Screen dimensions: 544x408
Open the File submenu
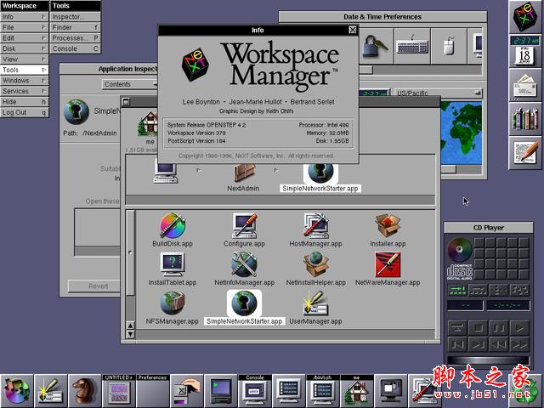coord(25,27)
